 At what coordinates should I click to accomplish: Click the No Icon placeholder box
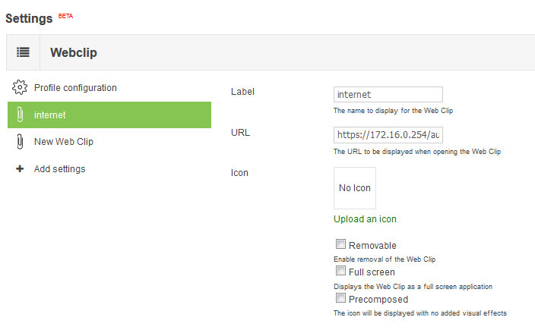pos(354,188)
